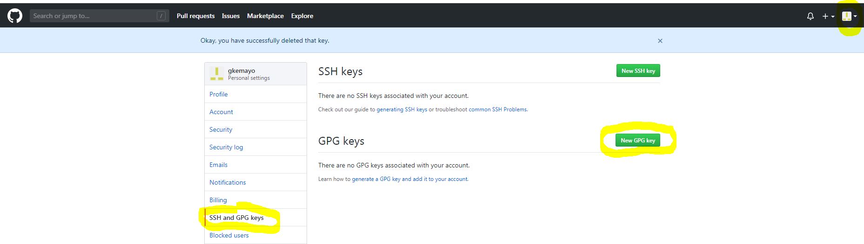
Task: Select Security log in settings sidebar
Action: (x=226, y=147)
